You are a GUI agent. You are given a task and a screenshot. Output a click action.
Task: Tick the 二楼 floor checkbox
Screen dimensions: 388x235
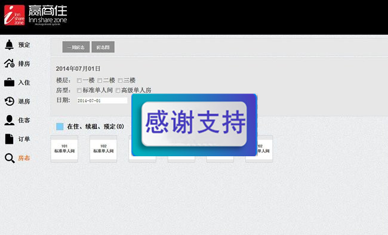[x=100, y=81]
